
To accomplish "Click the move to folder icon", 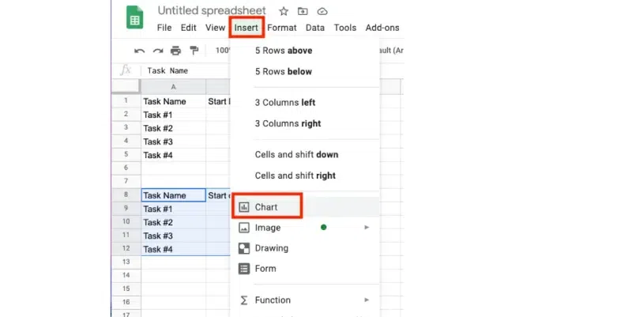I will point(303,11).
